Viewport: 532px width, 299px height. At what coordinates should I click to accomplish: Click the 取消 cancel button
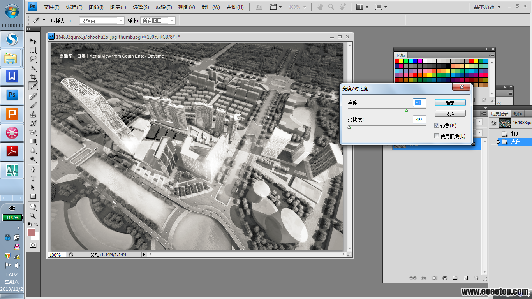point(450,114)
